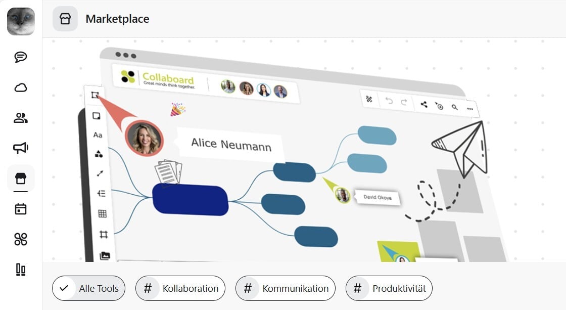Click the dark blue central mind map node

[x=190, y=200]
